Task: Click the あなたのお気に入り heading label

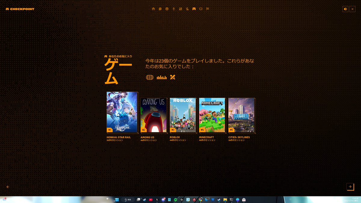Action: click(120, 56)
